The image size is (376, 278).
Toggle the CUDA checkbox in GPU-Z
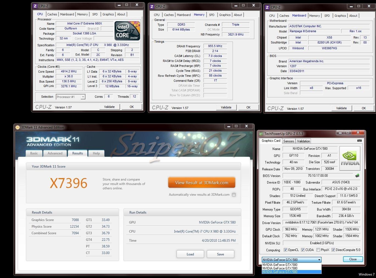pyautogui.click(x=303, y=250)
